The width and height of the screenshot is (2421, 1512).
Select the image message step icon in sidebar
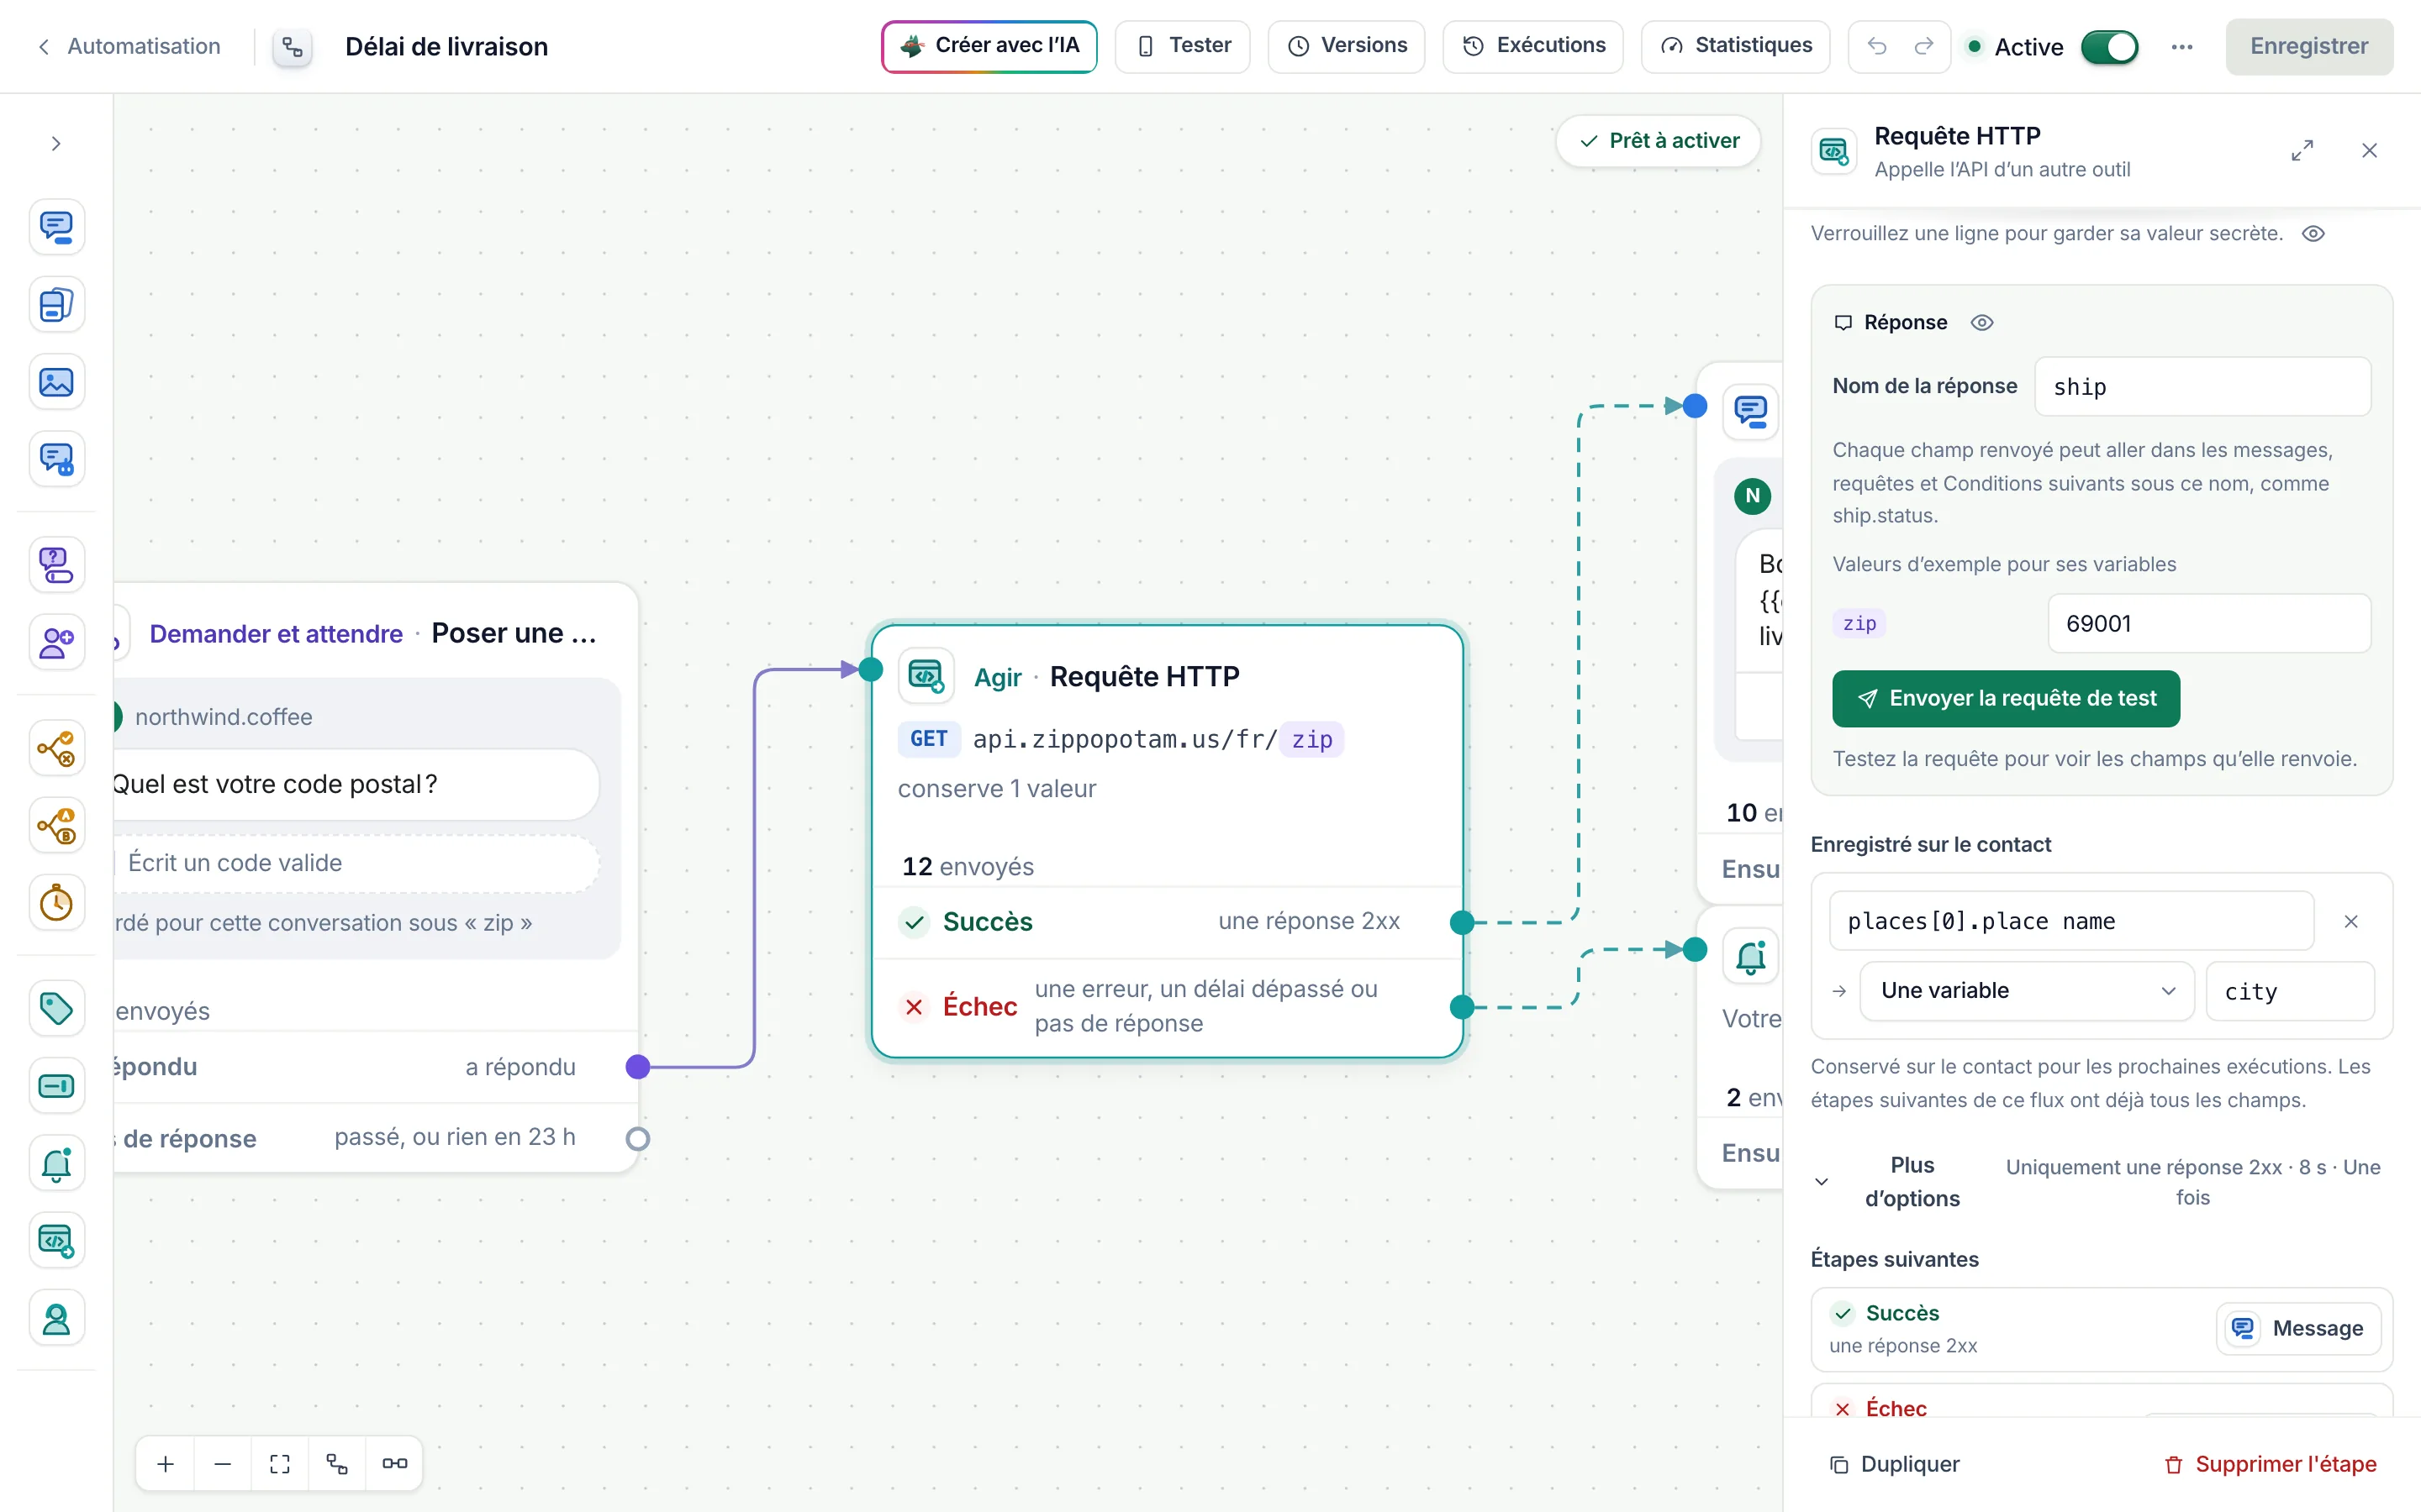[56, 382]
